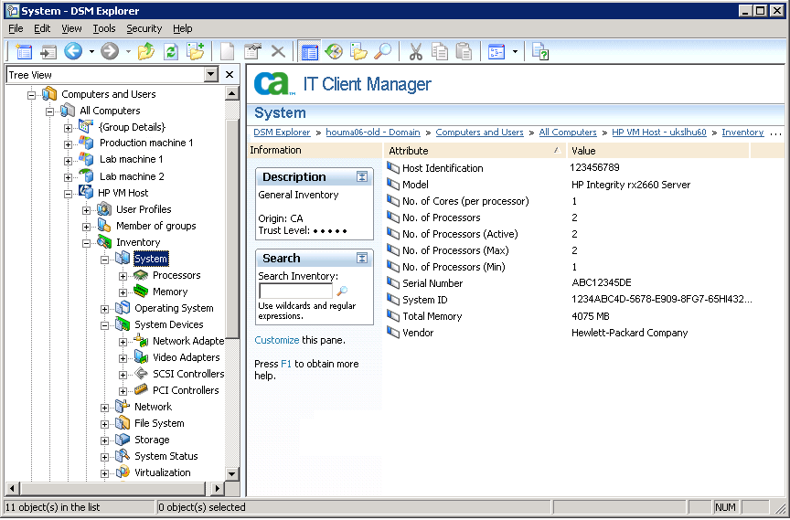Expand the Operating System node
This screenshot has height=520, width=790.
[x=105, y=308]
